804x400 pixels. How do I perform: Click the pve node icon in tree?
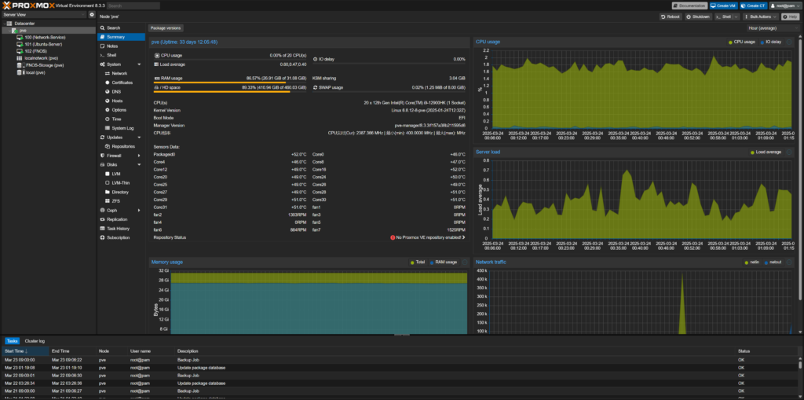[x=16, y=31]
